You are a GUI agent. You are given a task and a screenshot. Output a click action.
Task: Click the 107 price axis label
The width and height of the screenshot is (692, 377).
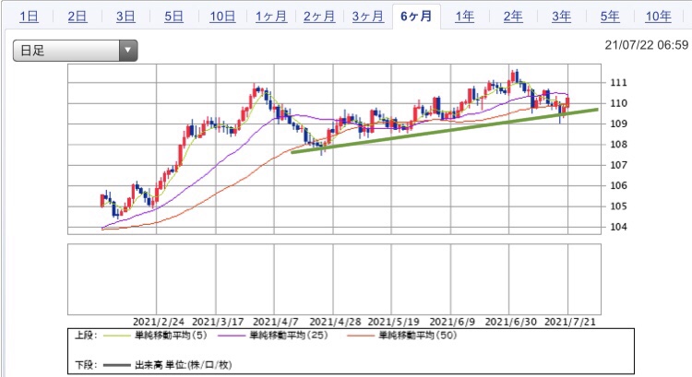tap(618, 165)
